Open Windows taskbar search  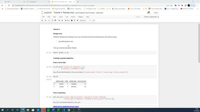coord(7,110)
